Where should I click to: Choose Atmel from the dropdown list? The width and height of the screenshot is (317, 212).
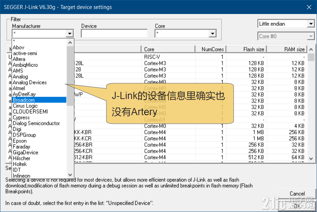coord(39,88)
